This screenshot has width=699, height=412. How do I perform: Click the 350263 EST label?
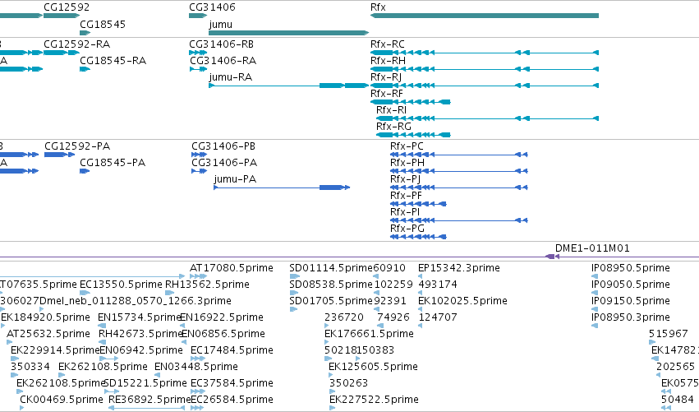[348, 383]
